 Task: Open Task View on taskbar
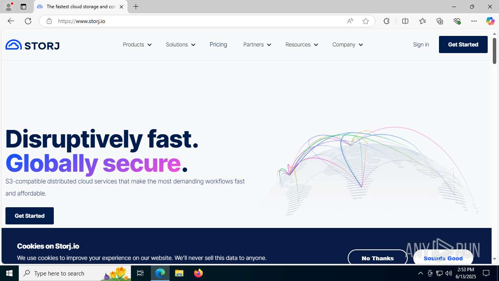tap(140, 273)
